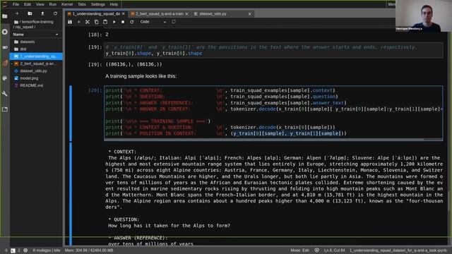
Task: Open the Tabs menu
Action: pos(82,4)
